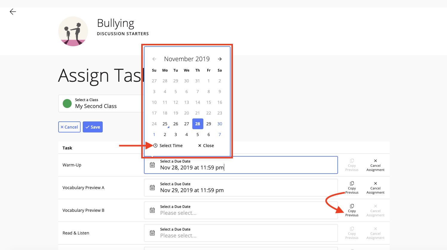
Task: Select a due date for Vocabulary Preview B
Action: [x=241, y=210]
